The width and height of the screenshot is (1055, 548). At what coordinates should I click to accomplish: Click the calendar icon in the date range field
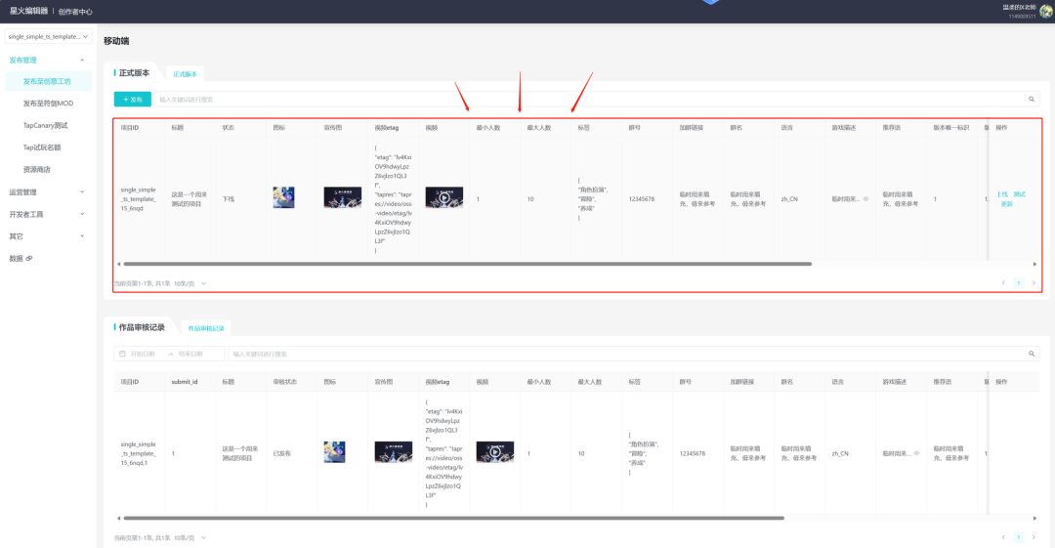[x=122, y=354]
